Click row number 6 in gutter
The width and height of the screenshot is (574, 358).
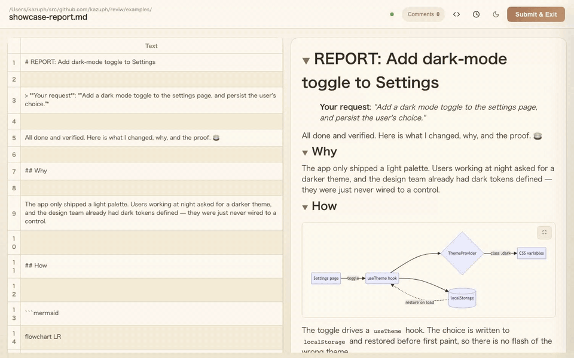tap(14, 155)
